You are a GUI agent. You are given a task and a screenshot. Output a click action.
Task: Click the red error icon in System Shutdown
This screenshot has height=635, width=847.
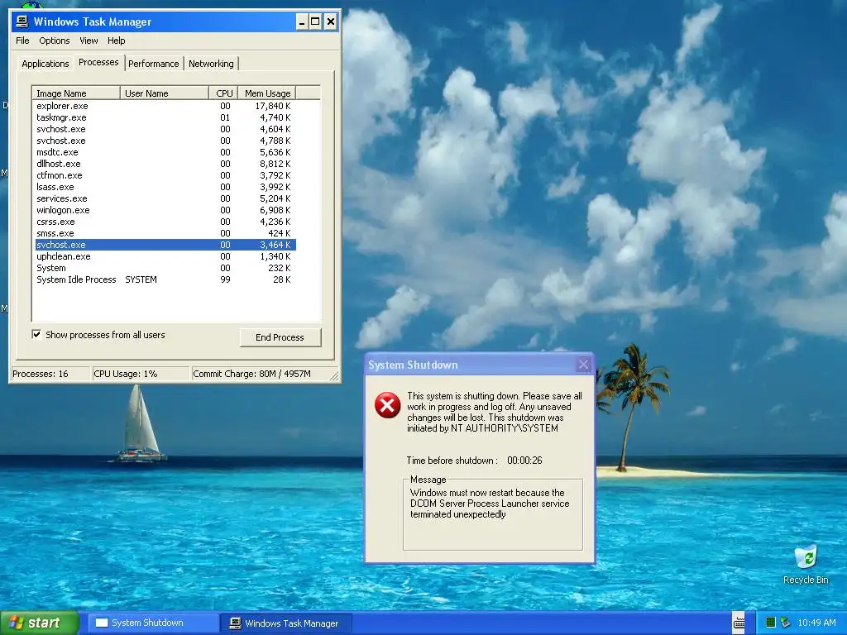click(387, 405)
